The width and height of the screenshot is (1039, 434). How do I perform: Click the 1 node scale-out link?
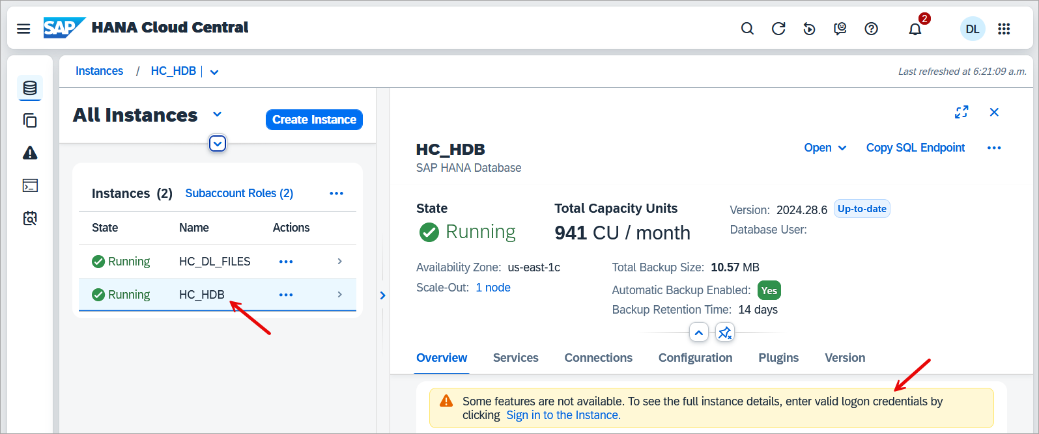(x=493, y=288)
